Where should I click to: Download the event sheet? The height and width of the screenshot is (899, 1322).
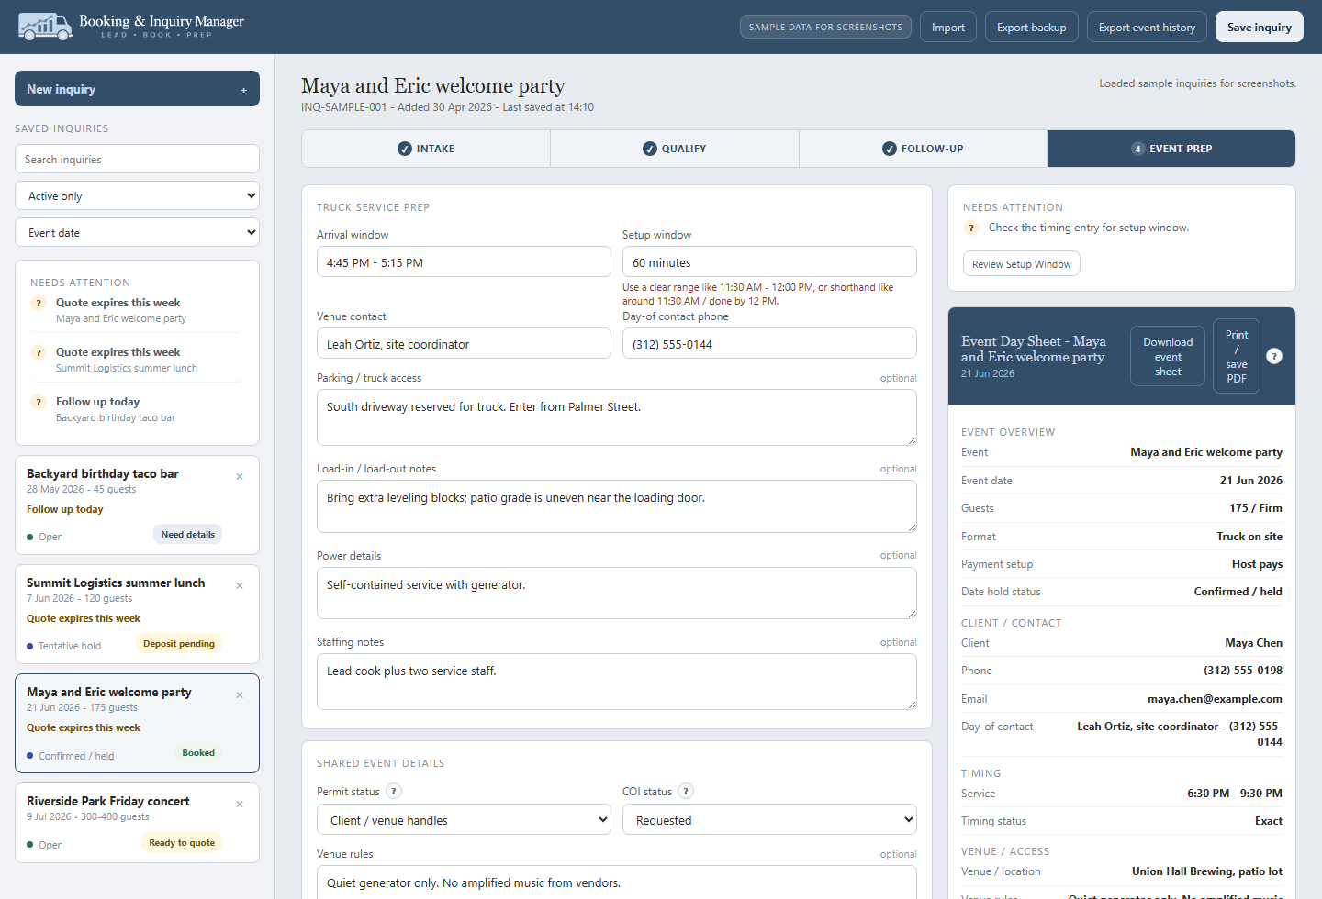[1168, 356]
